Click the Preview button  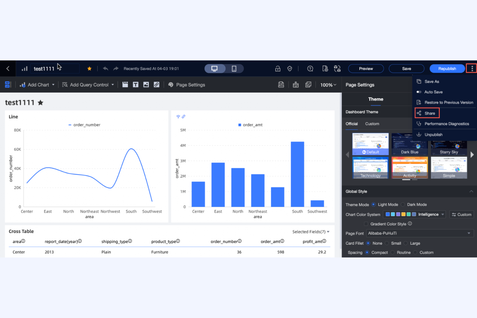click(366, 68)
